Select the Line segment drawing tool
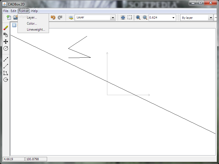This screenshot has height=164, width=219. [x=6, y=66]
